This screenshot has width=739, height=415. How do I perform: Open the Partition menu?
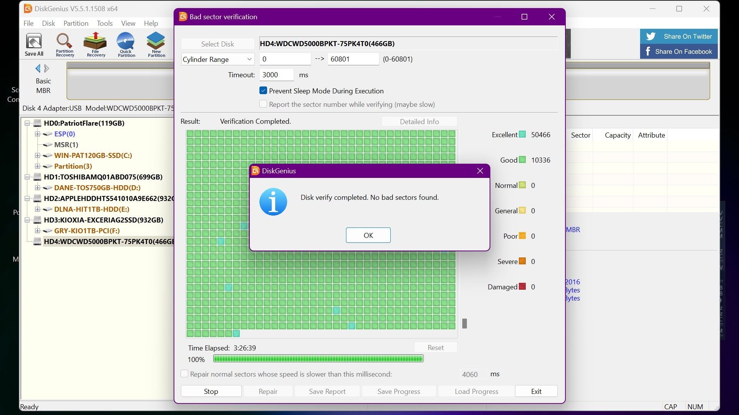(76, 23)
